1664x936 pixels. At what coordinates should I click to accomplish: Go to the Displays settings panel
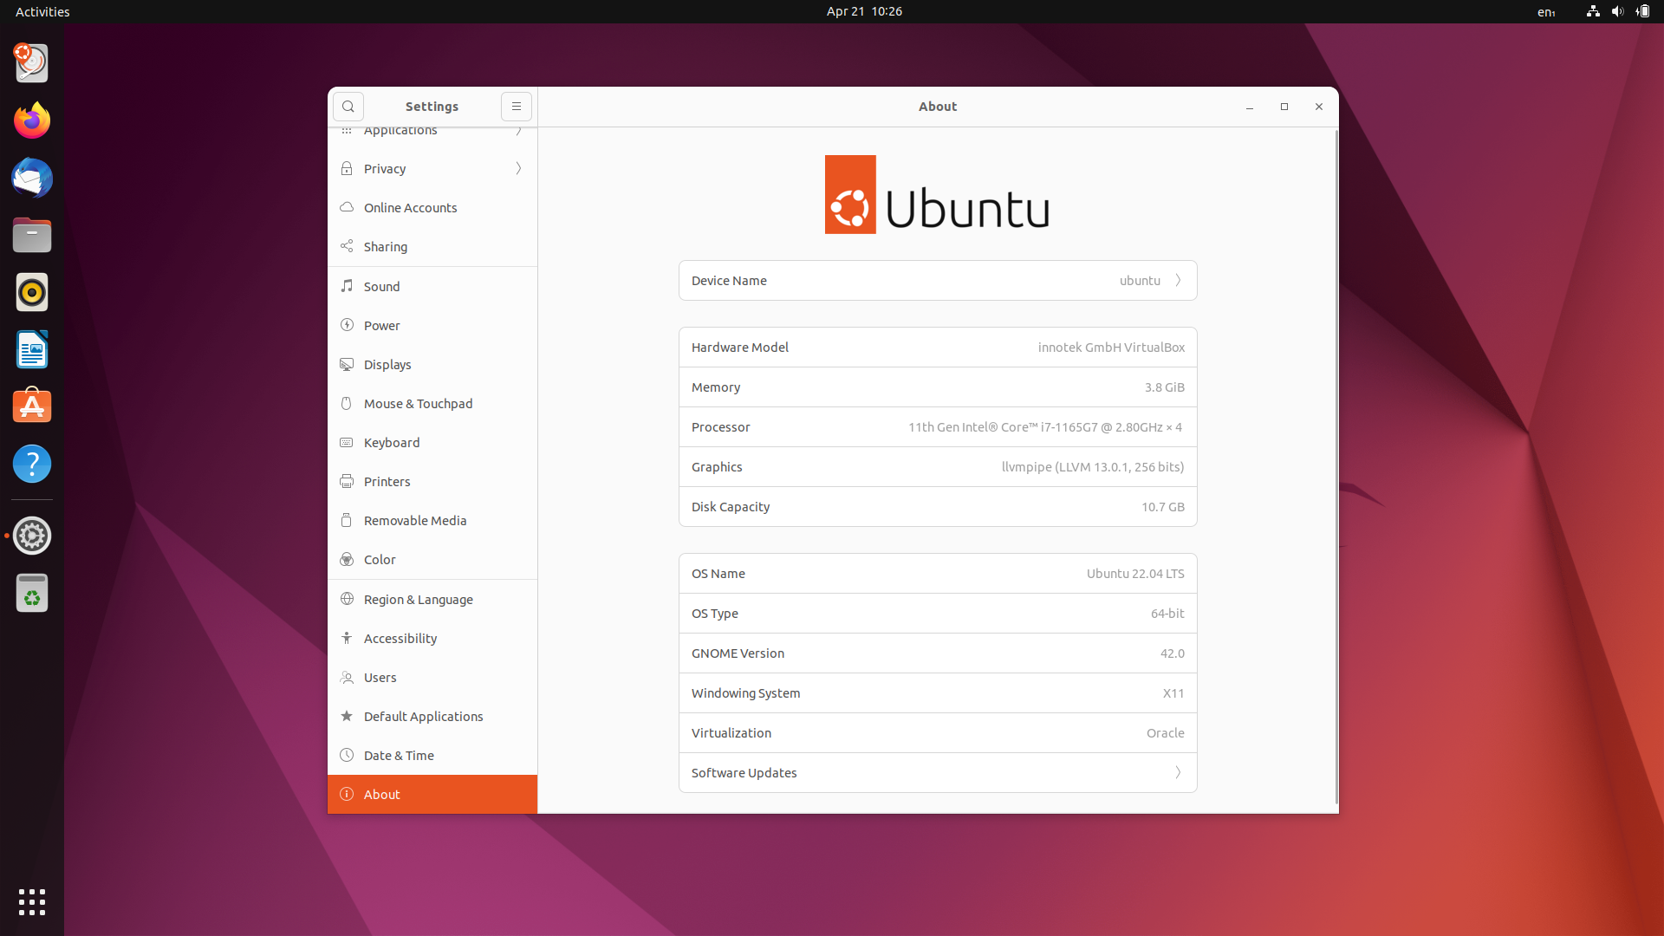[x=387, y=364]
